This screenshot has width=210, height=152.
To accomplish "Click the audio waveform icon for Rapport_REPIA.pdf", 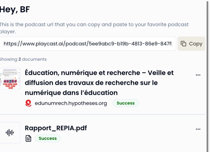I will coord(10,132).
